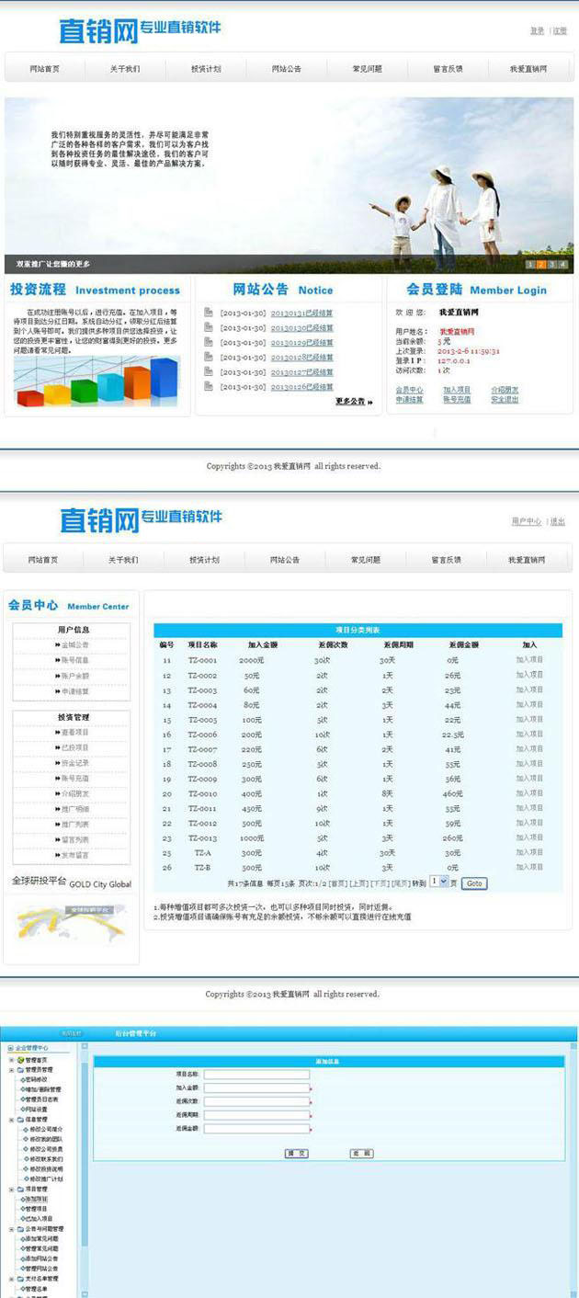Select banner slide indicator 1

coord(530,265)
